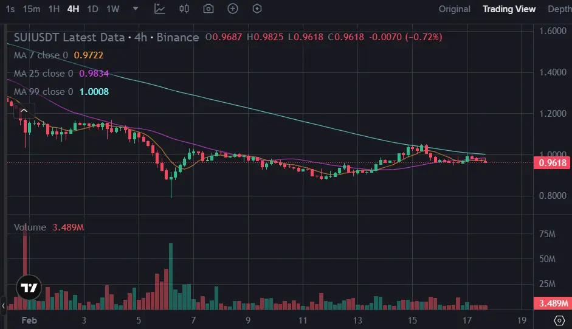Open the indicators line-chart icon
This screenshot has width=572, height=329.
tap(160, 9)
